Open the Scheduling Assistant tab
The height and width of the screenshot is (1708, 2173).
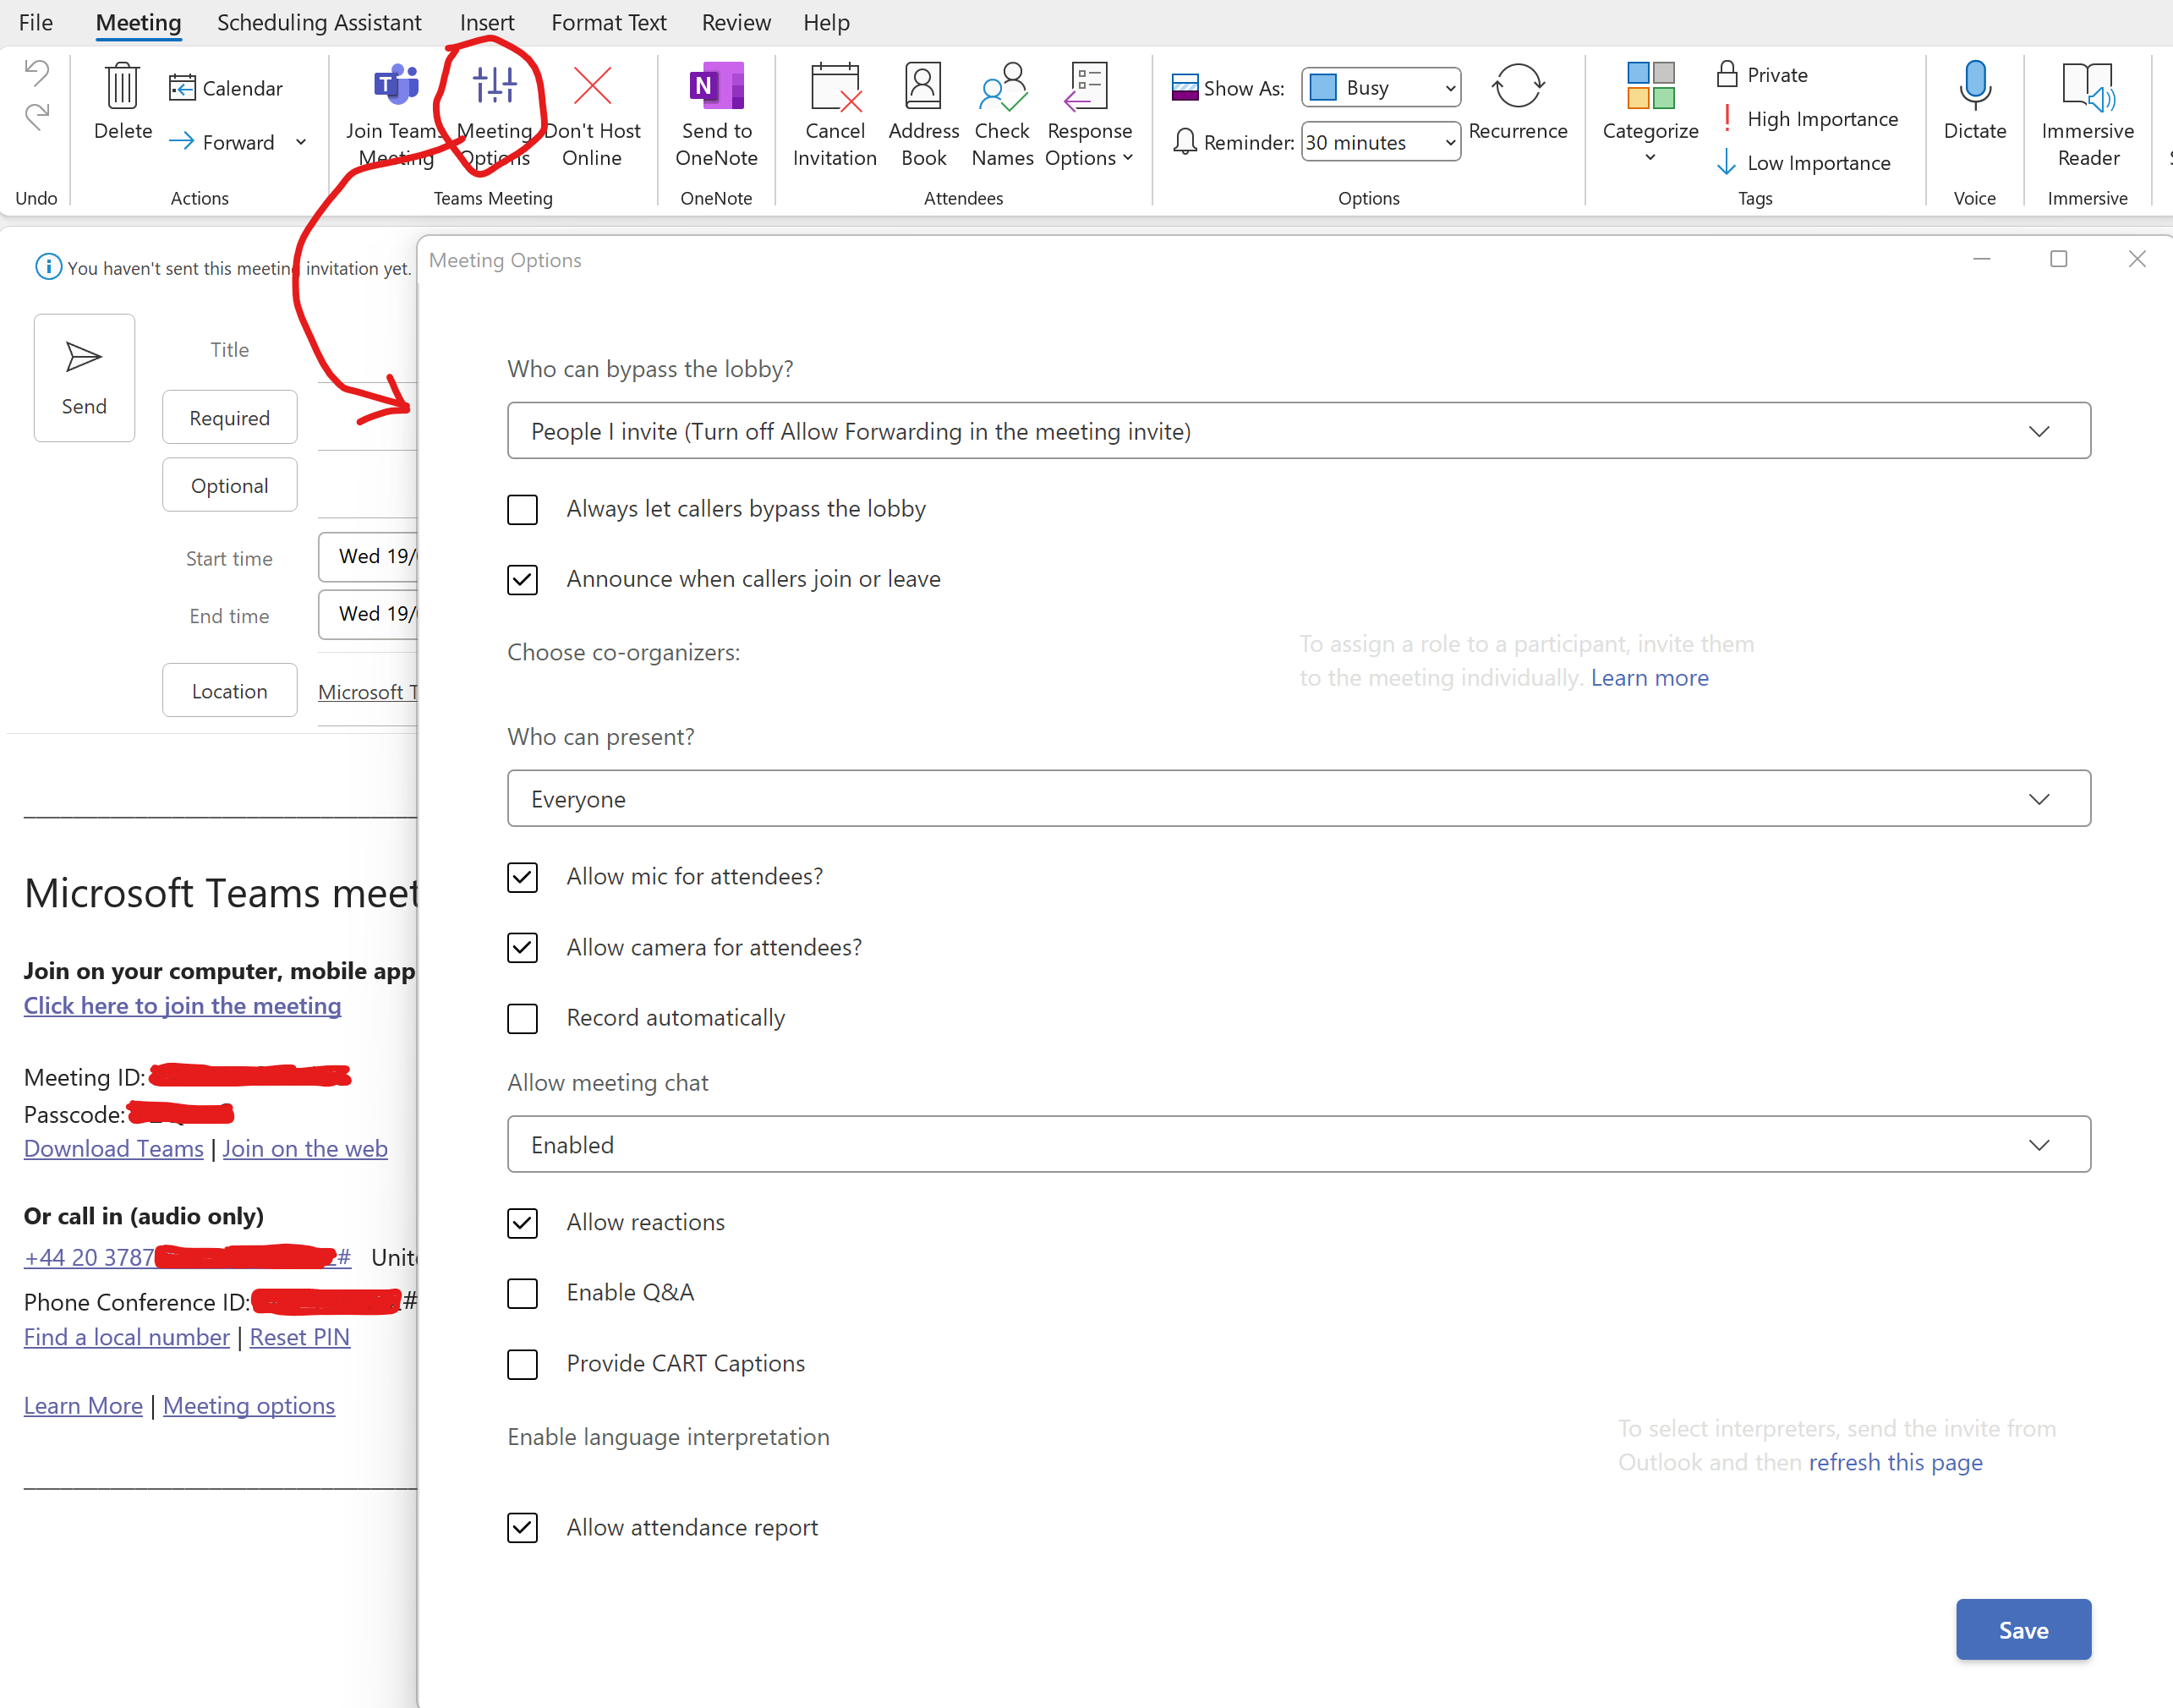[319, 22]
